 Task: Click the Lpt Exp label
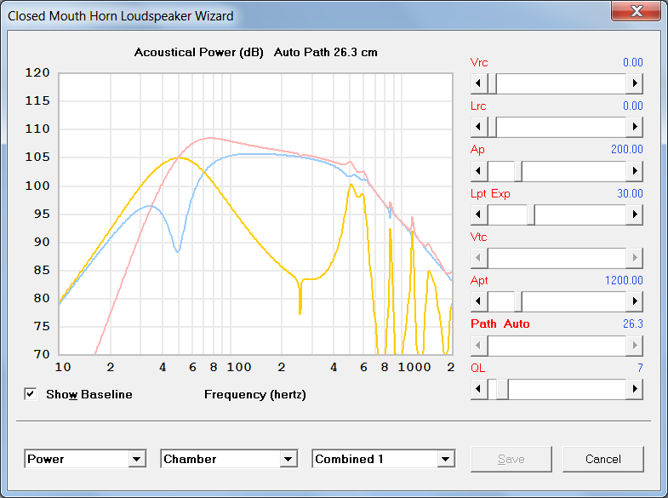pyautogui.click(x=490, y=194)
